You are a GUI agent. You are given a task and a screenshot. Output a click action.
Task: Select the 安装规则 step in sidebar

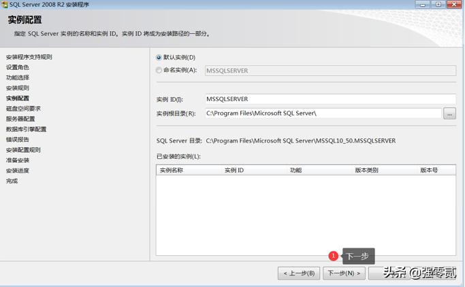click(18, 88)
